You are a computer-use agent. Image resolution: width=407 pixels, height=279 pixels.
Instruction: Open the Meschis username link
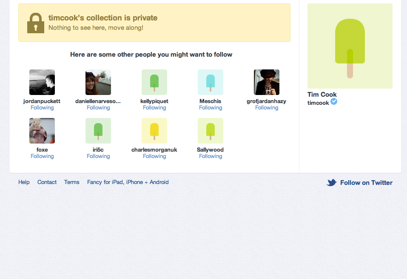click(210, 101)
